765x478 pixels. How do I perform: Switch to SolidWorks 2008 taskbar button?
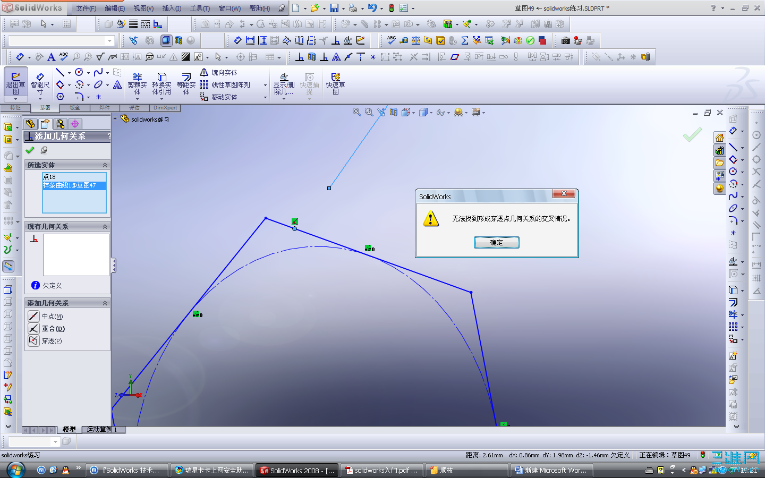point(296,471)
